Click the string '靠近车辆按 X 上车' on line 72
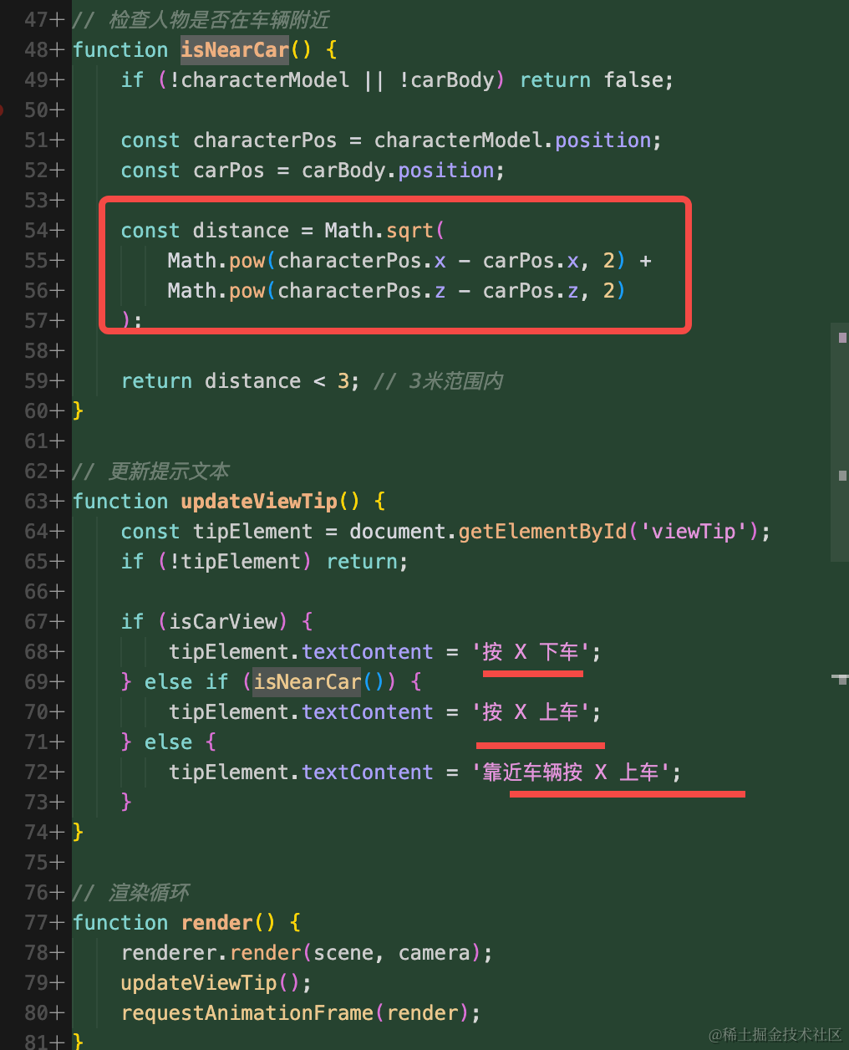 pos(571,772)
